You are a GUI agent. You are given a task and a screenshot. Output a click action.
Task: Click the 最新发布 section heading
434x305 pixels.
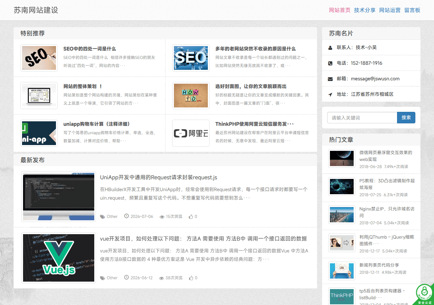click(x=33, y=160)
